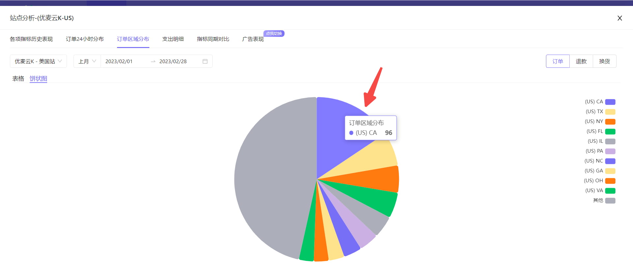The width and height of the screenshot is (633, 278).
Task: Select the 订单区域分布 tab
Action: [133, 39]
